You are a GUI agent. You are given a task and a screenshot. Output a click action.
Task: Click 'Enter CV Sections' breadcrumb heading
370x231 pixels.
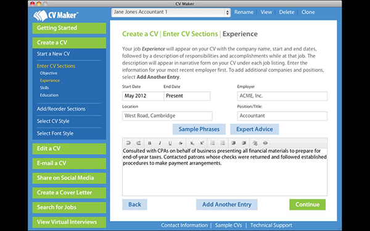click(x=190, y=34)
